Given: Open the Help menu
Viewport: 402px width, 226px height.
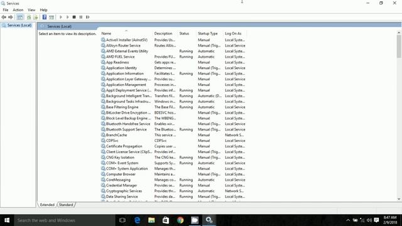Looking at the screenshot, I should coord(43,10).
